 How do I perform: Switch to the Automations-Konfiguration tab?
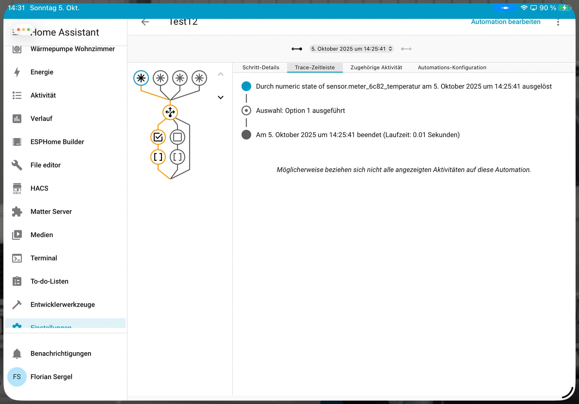[x=452, y=67]
